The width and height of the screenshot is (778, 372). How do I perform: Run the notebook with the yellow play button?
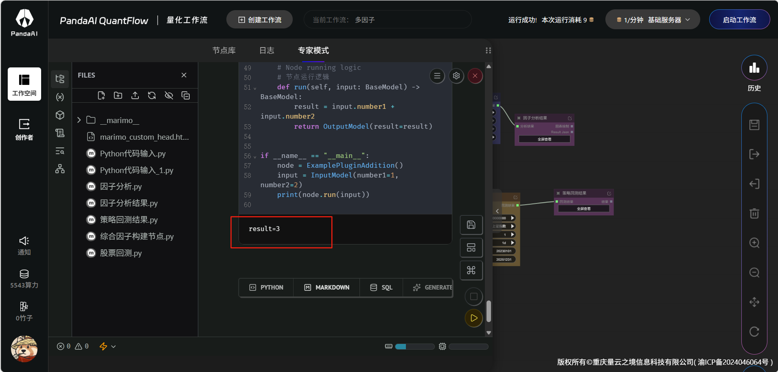474,318
